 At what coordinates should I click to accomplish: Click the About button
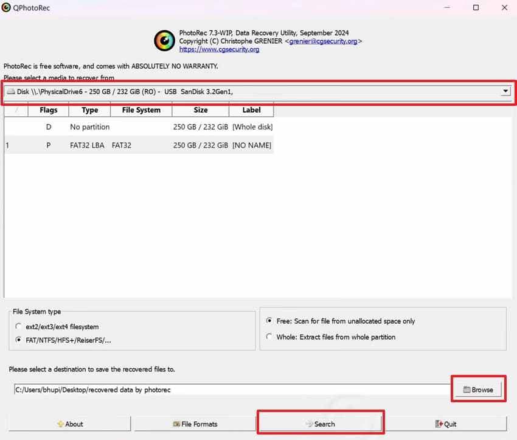click(x=70, y=424)
